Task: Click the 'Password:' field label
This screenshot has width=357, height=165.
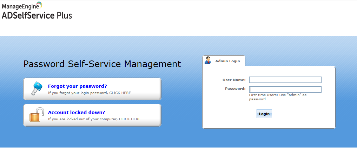Action: tap(235, 89)
